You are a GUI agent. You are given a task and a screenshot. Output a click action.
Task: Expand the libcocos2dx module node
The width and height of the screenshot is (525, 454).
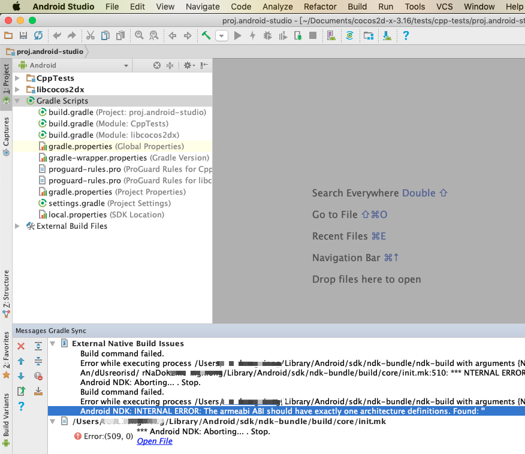pos(17,89)
